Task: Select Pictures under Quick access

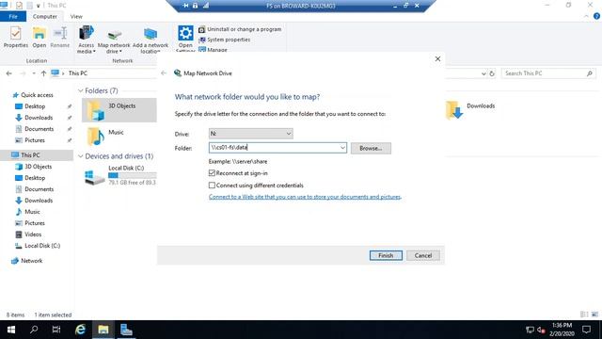Action: (x=35, y=140)
